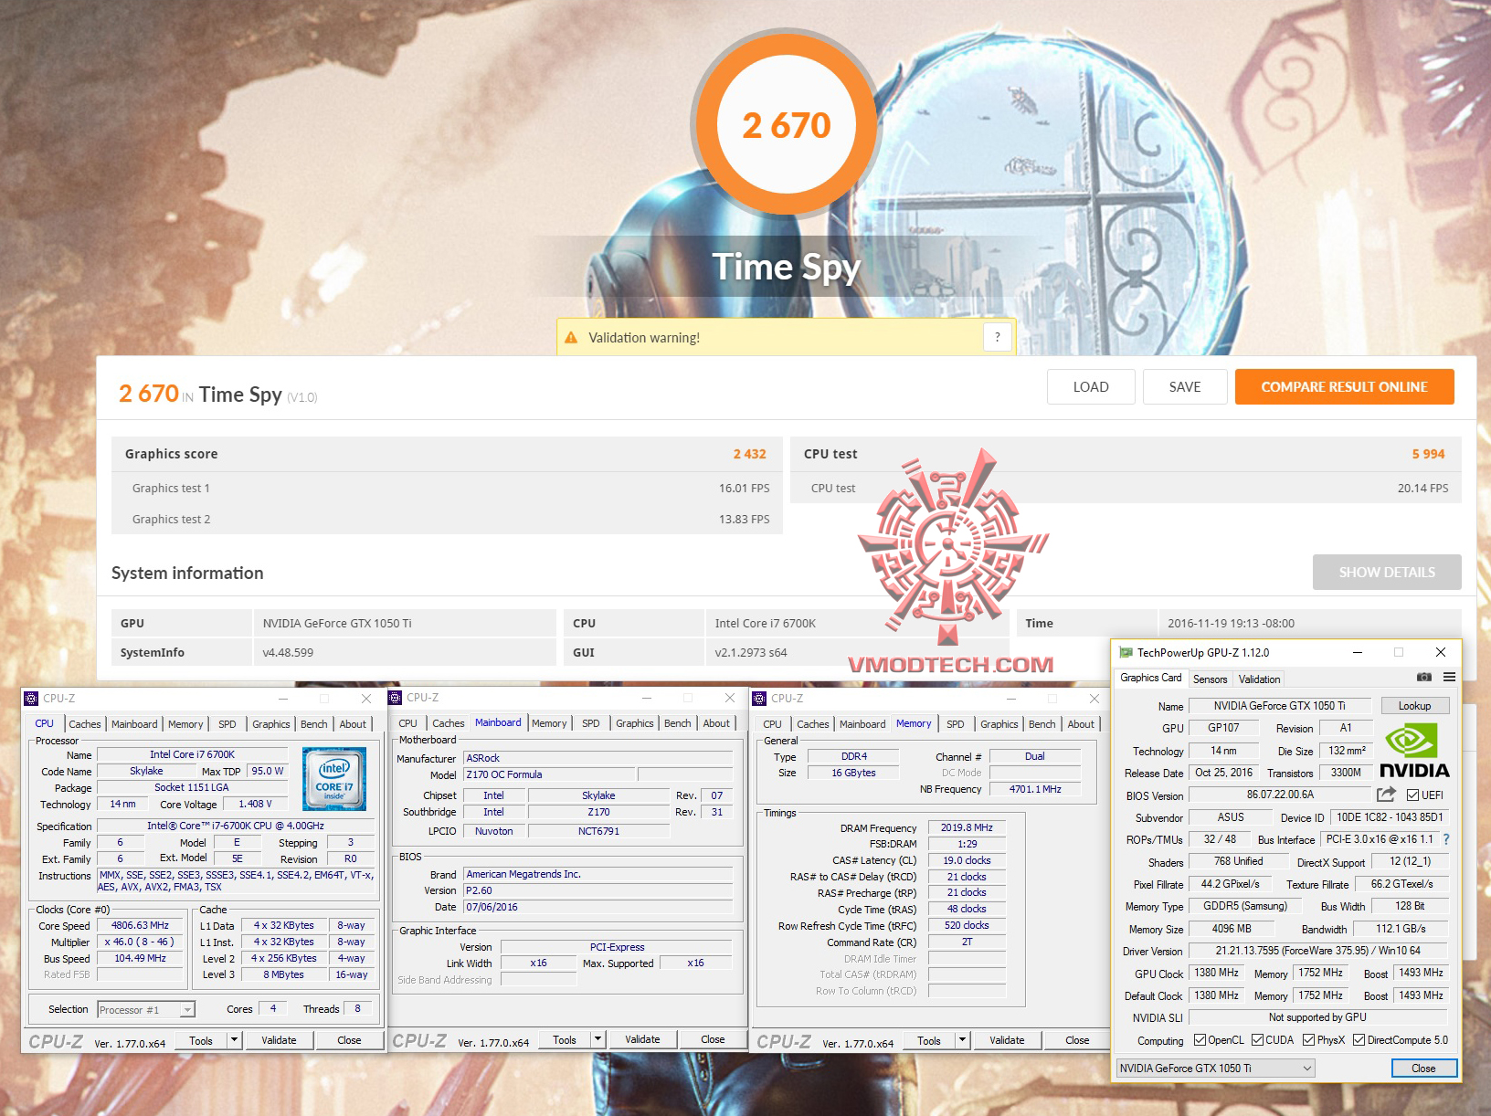This screenshot has height=1116, width=1491.
Task: Click the Graphics test 2 row
Action: point(448,520)
